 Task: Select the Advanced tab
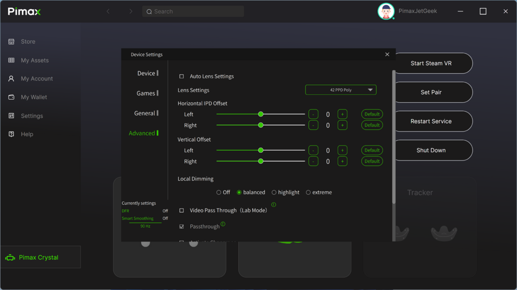[x=143, y=133]
